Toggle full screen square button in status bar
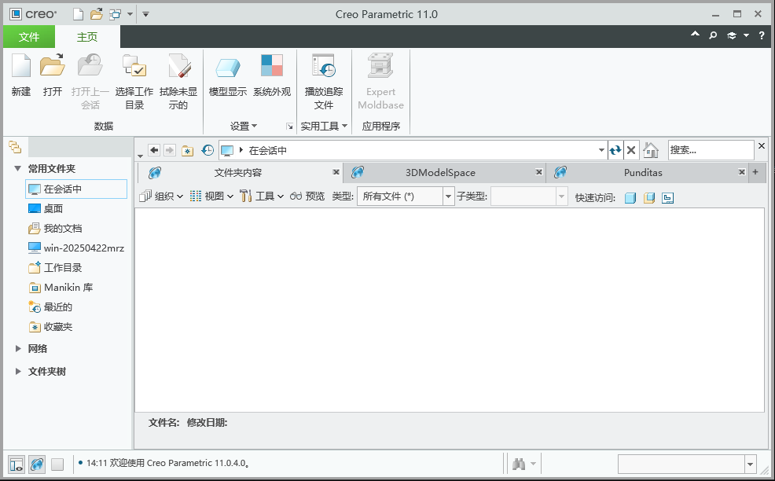The height and width of the screenshot is (481, 775). tap(57, 464)
